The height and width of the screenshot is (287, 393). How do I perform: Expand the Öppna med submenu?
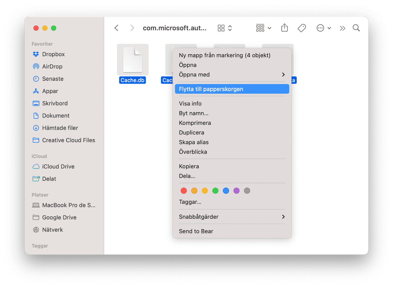pyautogui.click(x=232, y=75)
